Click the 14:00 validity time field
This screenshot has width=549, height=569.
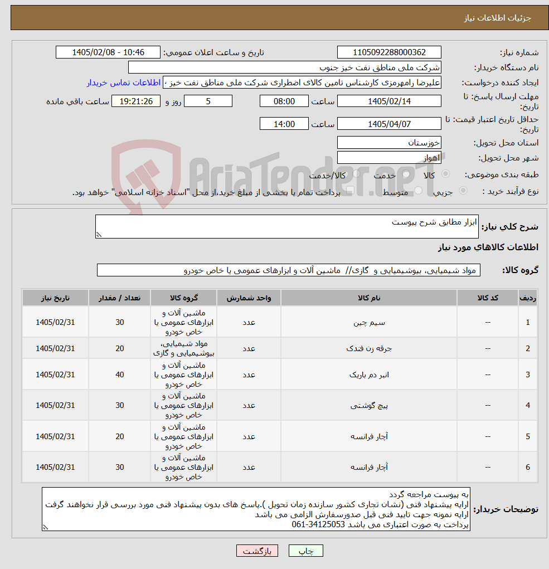(x=284, y=124)
